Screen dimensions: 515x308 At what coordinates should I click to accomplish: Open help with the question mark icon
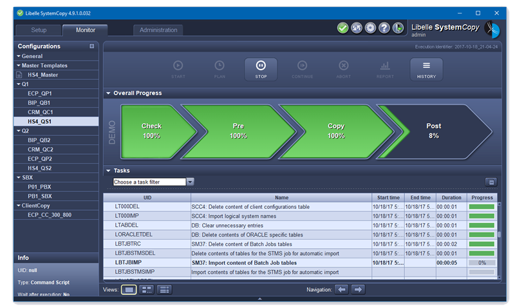tap(384, 28)
